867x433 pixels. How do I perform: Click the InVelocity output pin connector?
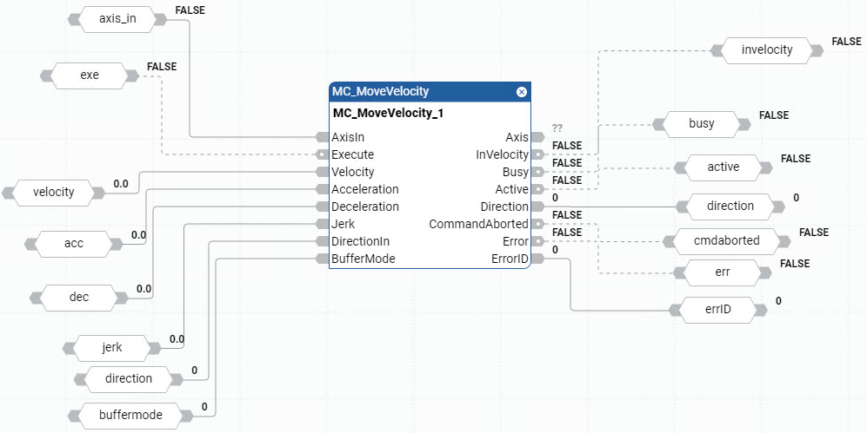(538, 154)
